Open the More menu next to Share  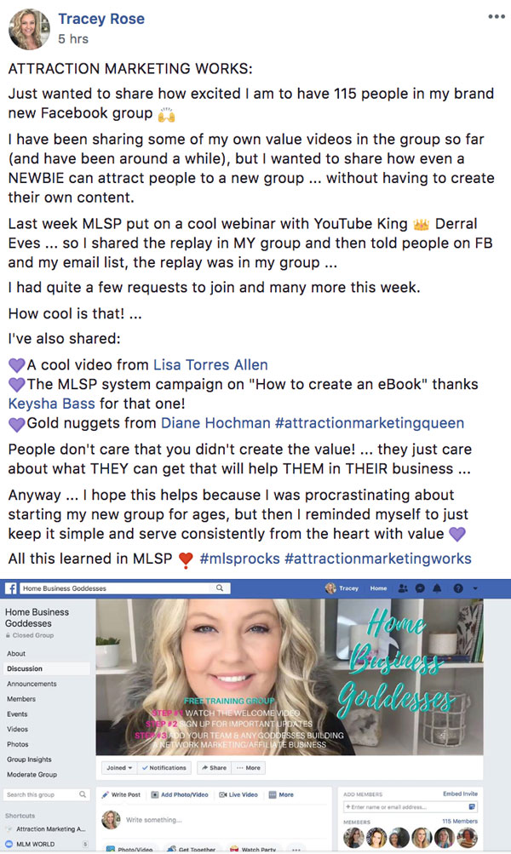coord(249,767)
